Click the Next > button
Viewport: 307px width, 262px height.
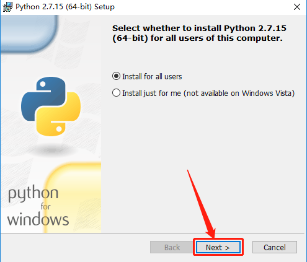[218, 247]
